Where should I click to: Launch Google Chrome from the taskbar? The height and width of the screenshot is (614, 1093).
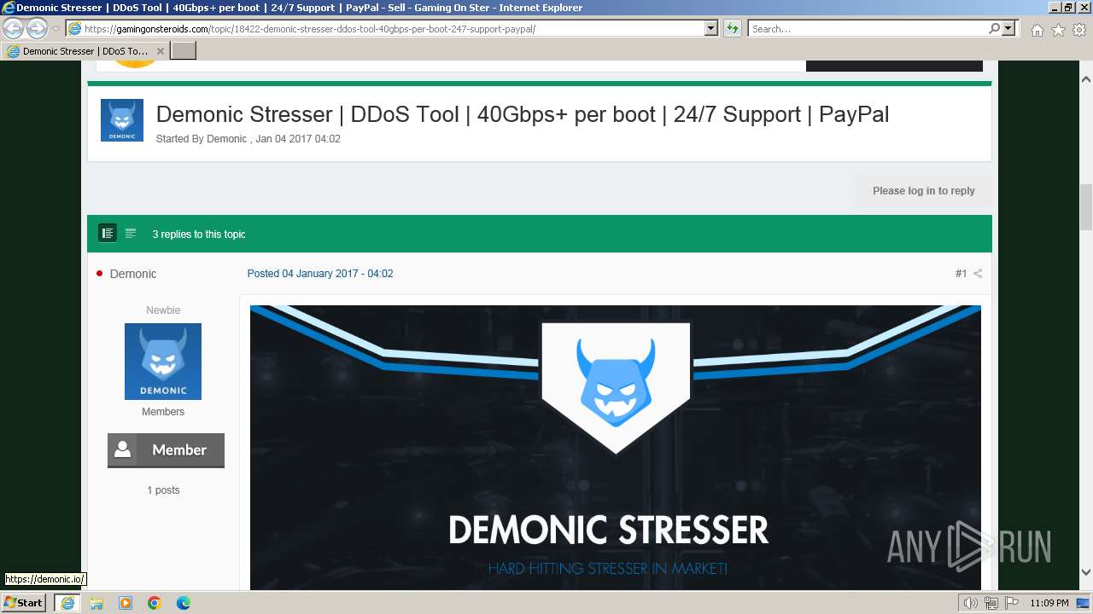[x=155, y=603]
